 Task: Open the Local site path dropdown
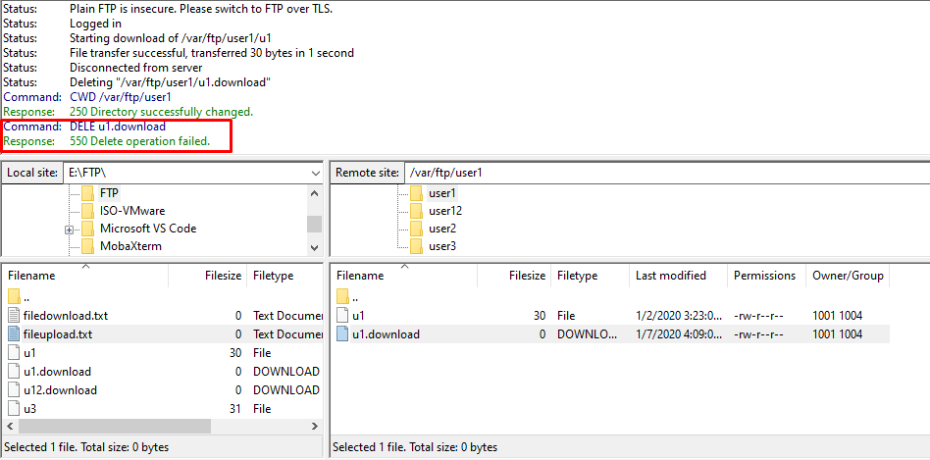316,173
